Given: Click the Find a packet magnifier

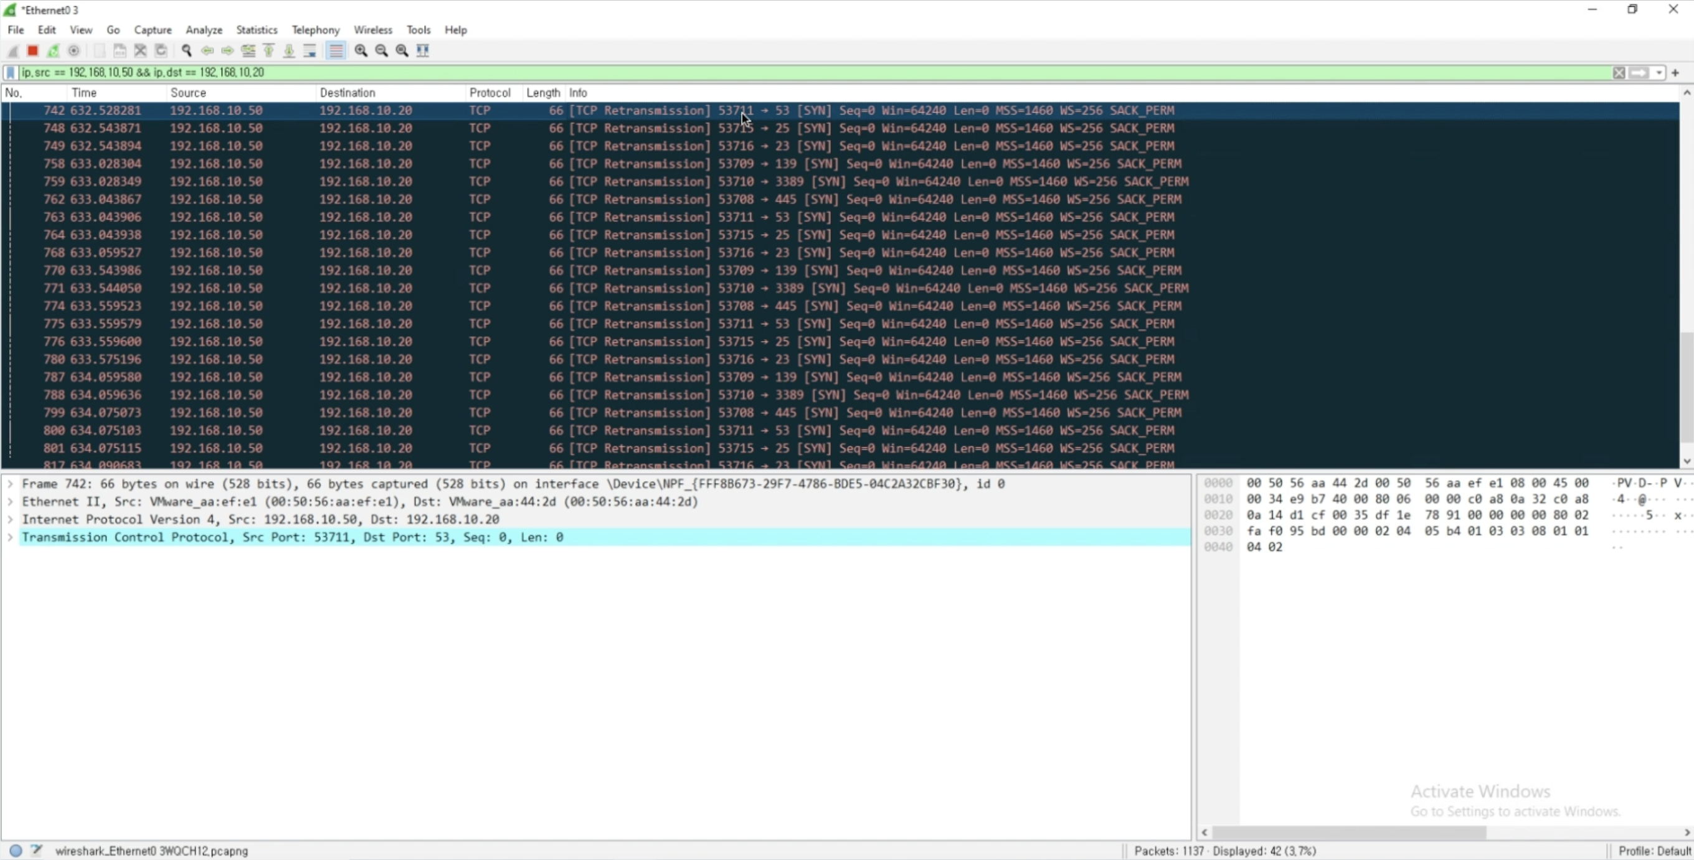Looking at the screenshot, I should tap(187, 50).
